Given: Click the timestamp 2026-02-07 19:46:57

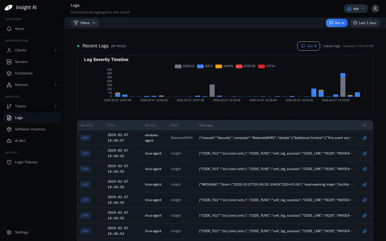Looking at the screenshot, I should click(x=118, y=138).
